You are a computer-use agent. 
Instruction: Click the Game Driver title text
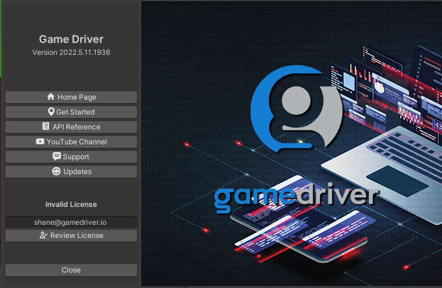pos(71,39)
